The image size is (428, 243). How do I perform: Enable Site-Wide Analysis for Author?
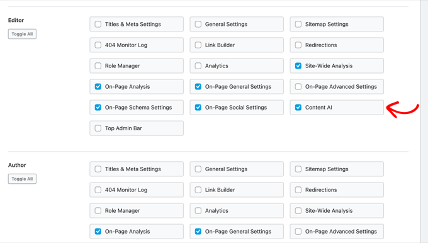[298, 210]
